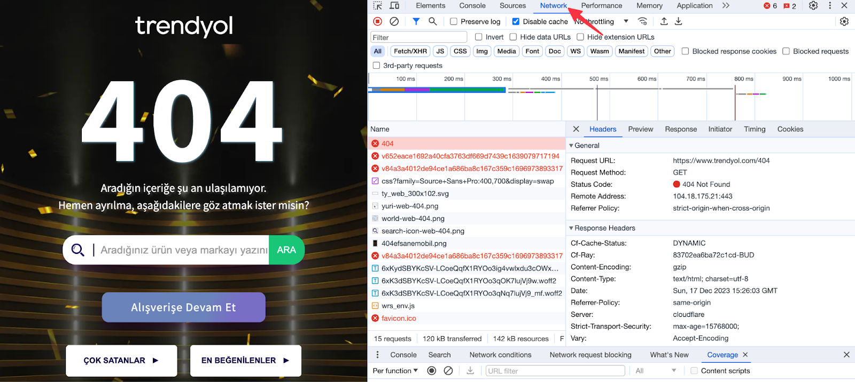Click the network Filter text field

(419, 37)
